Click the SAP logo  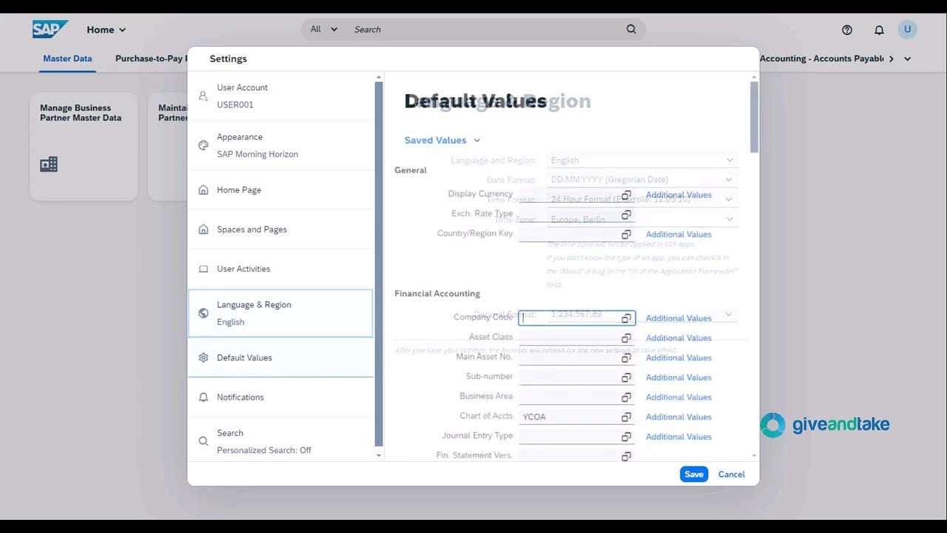coord(50,30)
